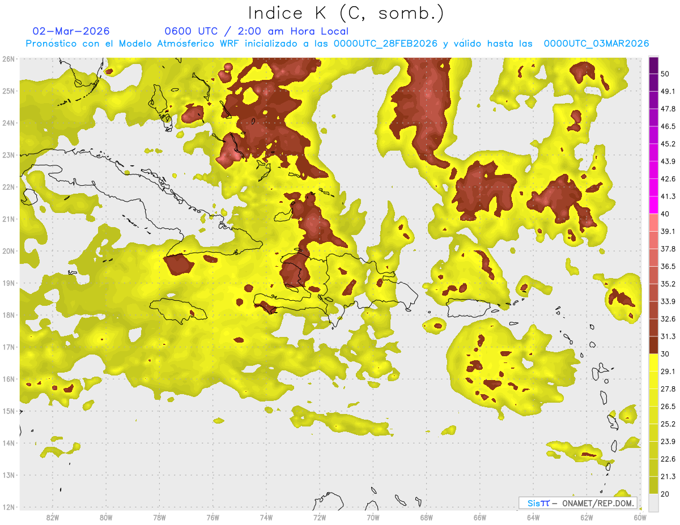Select the 21N latitude label
680x525 pixels.
pos(8,219)
